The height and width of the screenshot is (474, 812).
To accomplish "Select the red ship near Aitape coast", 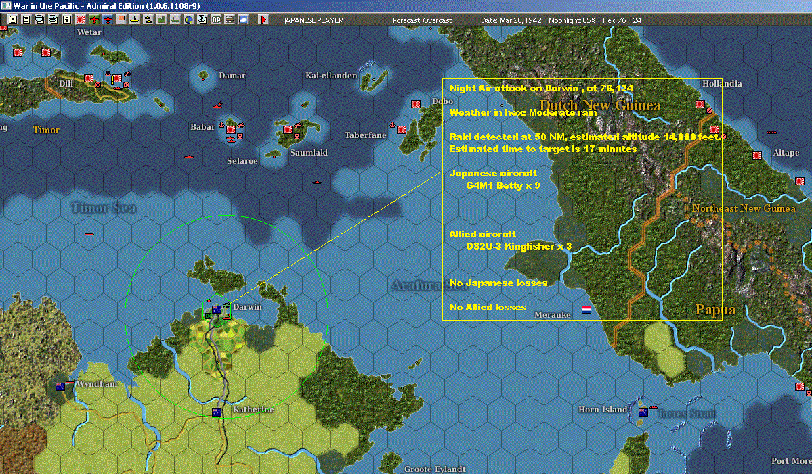I will point(771,132).
